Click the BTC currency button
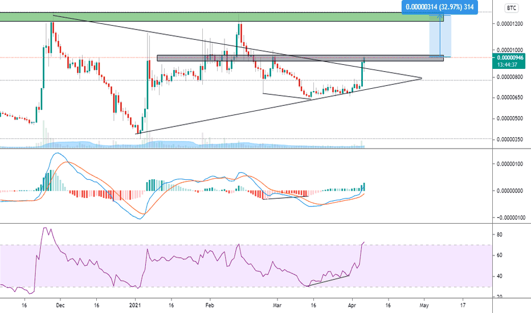Screen dimensions: 531x313 point(511,8)
